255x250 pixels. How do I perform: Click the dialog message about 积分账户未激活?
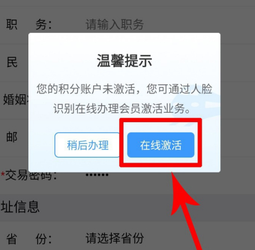[124, 99]
